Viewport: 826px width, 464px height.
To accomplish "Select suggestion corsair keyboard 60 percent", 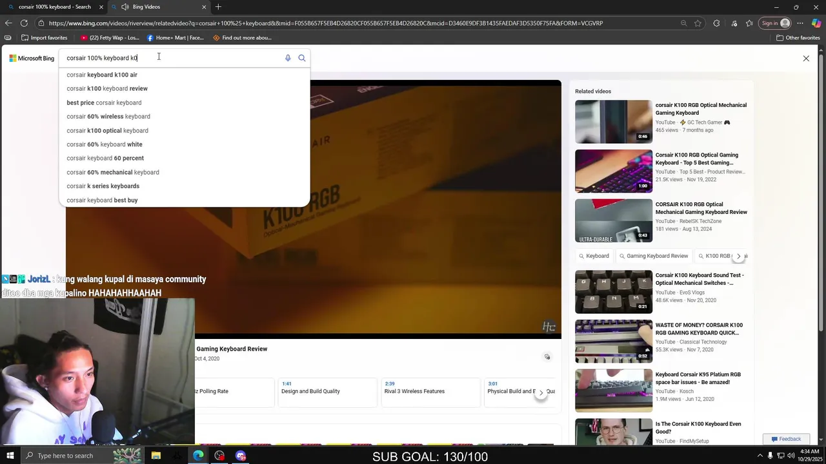I will (184, 159).
